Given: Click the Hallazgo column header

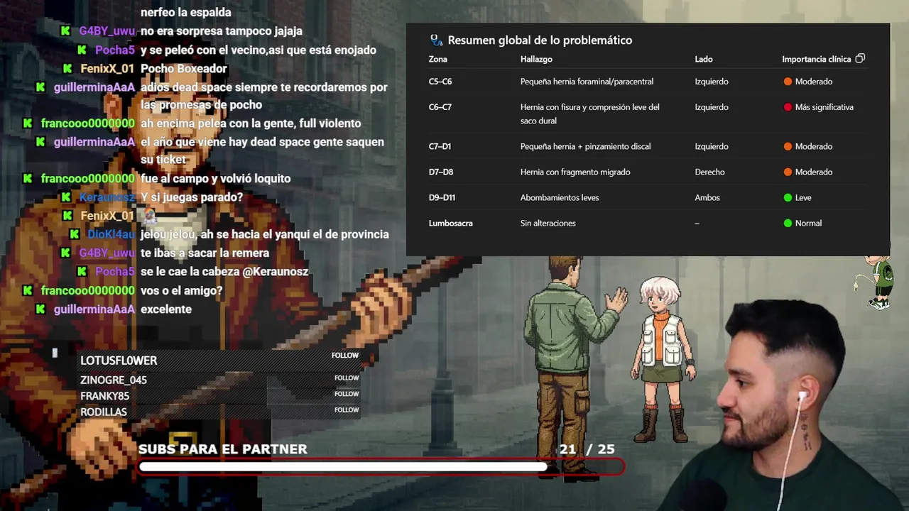Looking at the screenshot, I should (x=536, y=59).
